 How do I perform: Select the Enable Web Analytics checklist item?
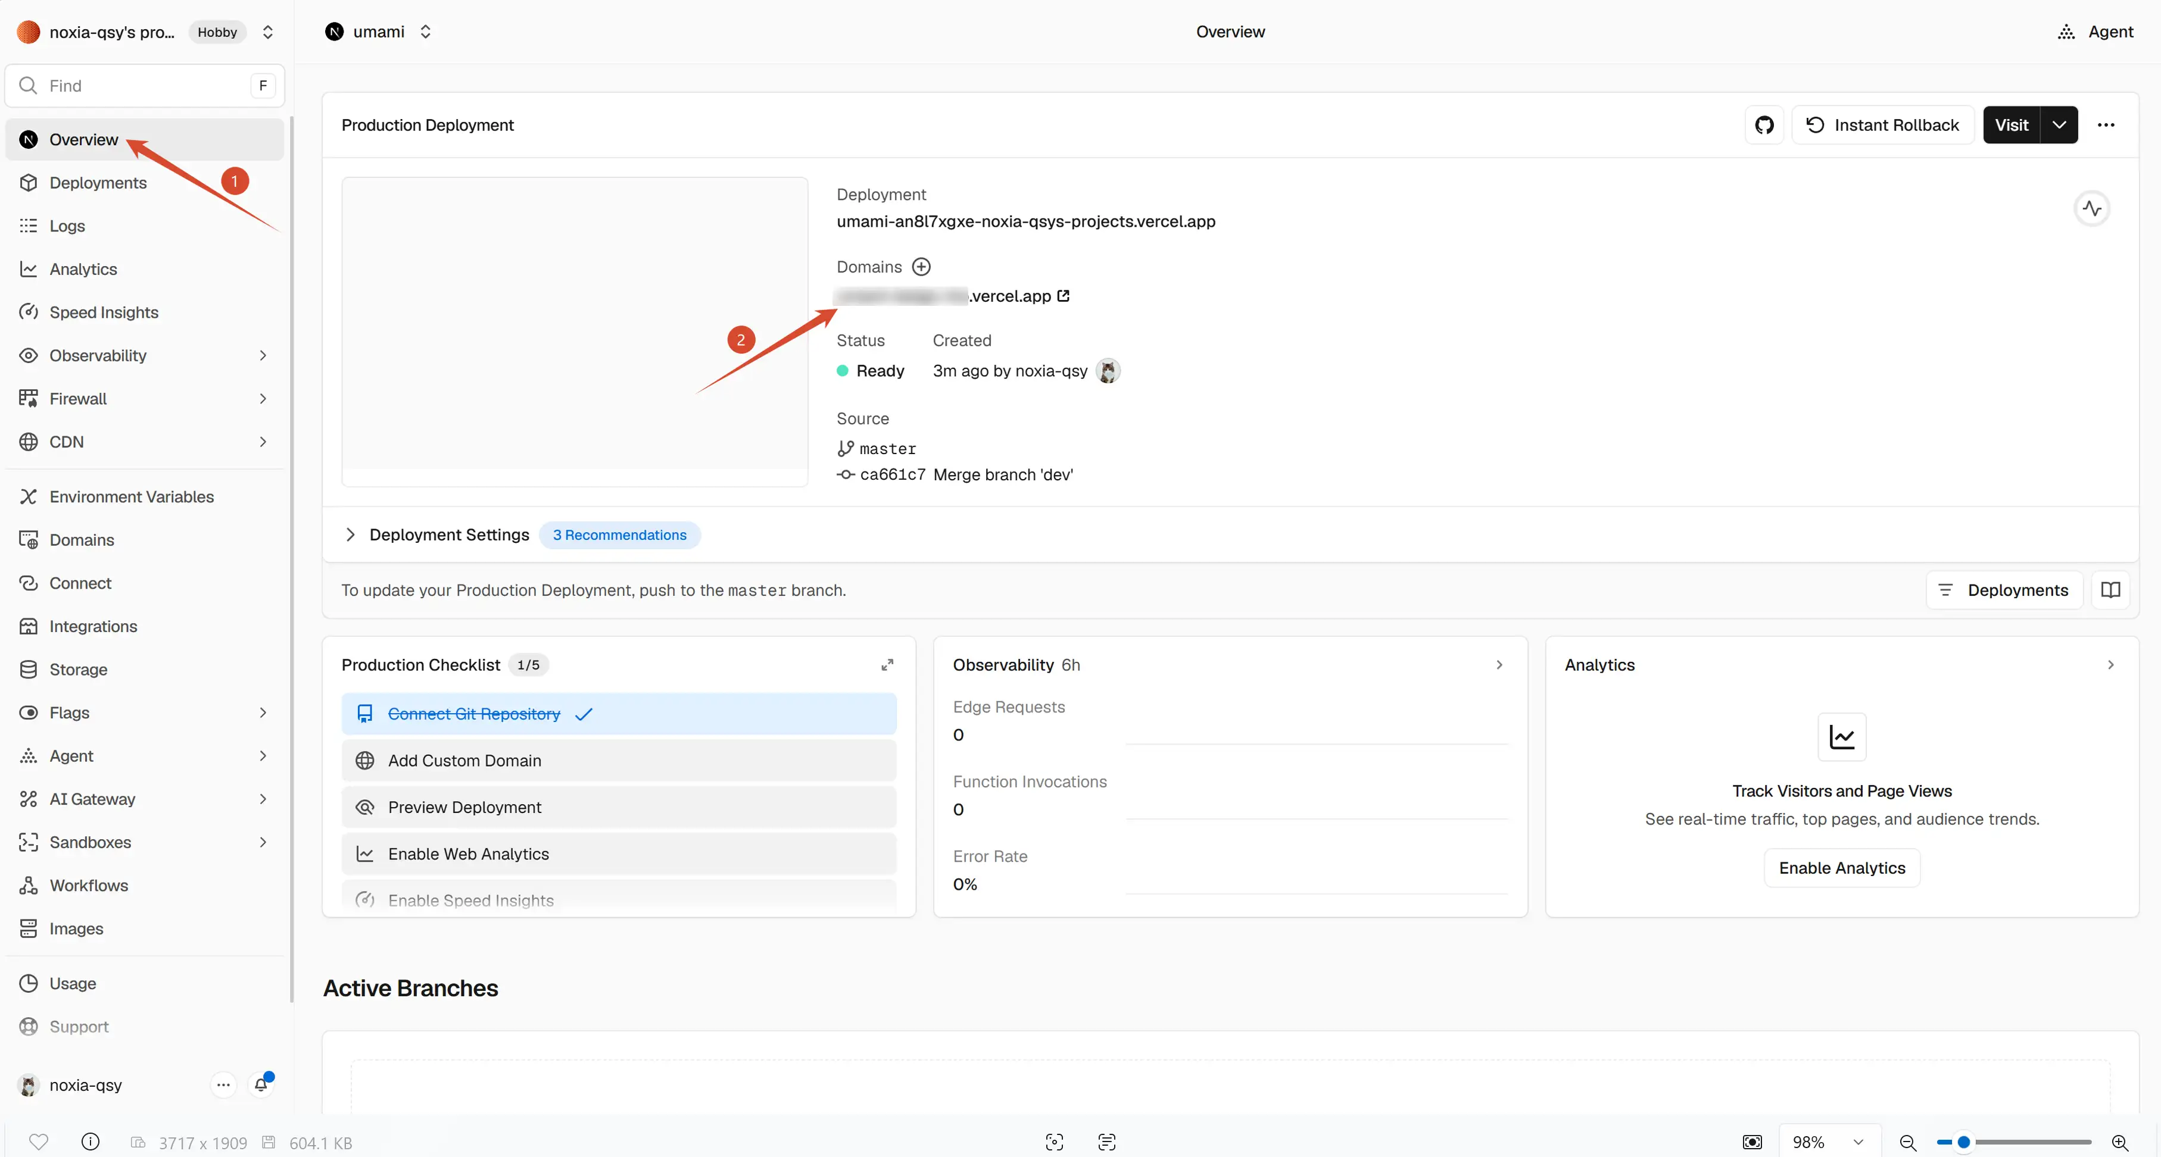coord(619,853)
